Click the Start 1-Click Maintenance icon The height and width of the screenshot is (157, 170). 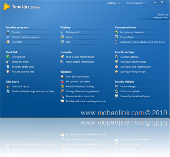click(62, 57)
